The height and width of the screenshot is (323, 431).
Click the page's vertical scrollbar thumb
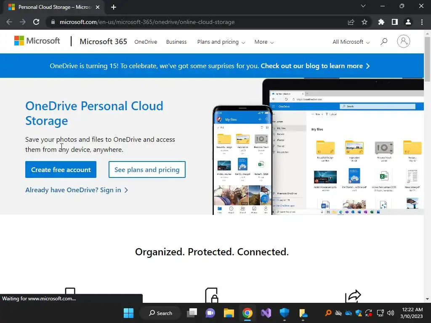click(x=427, y=58)
